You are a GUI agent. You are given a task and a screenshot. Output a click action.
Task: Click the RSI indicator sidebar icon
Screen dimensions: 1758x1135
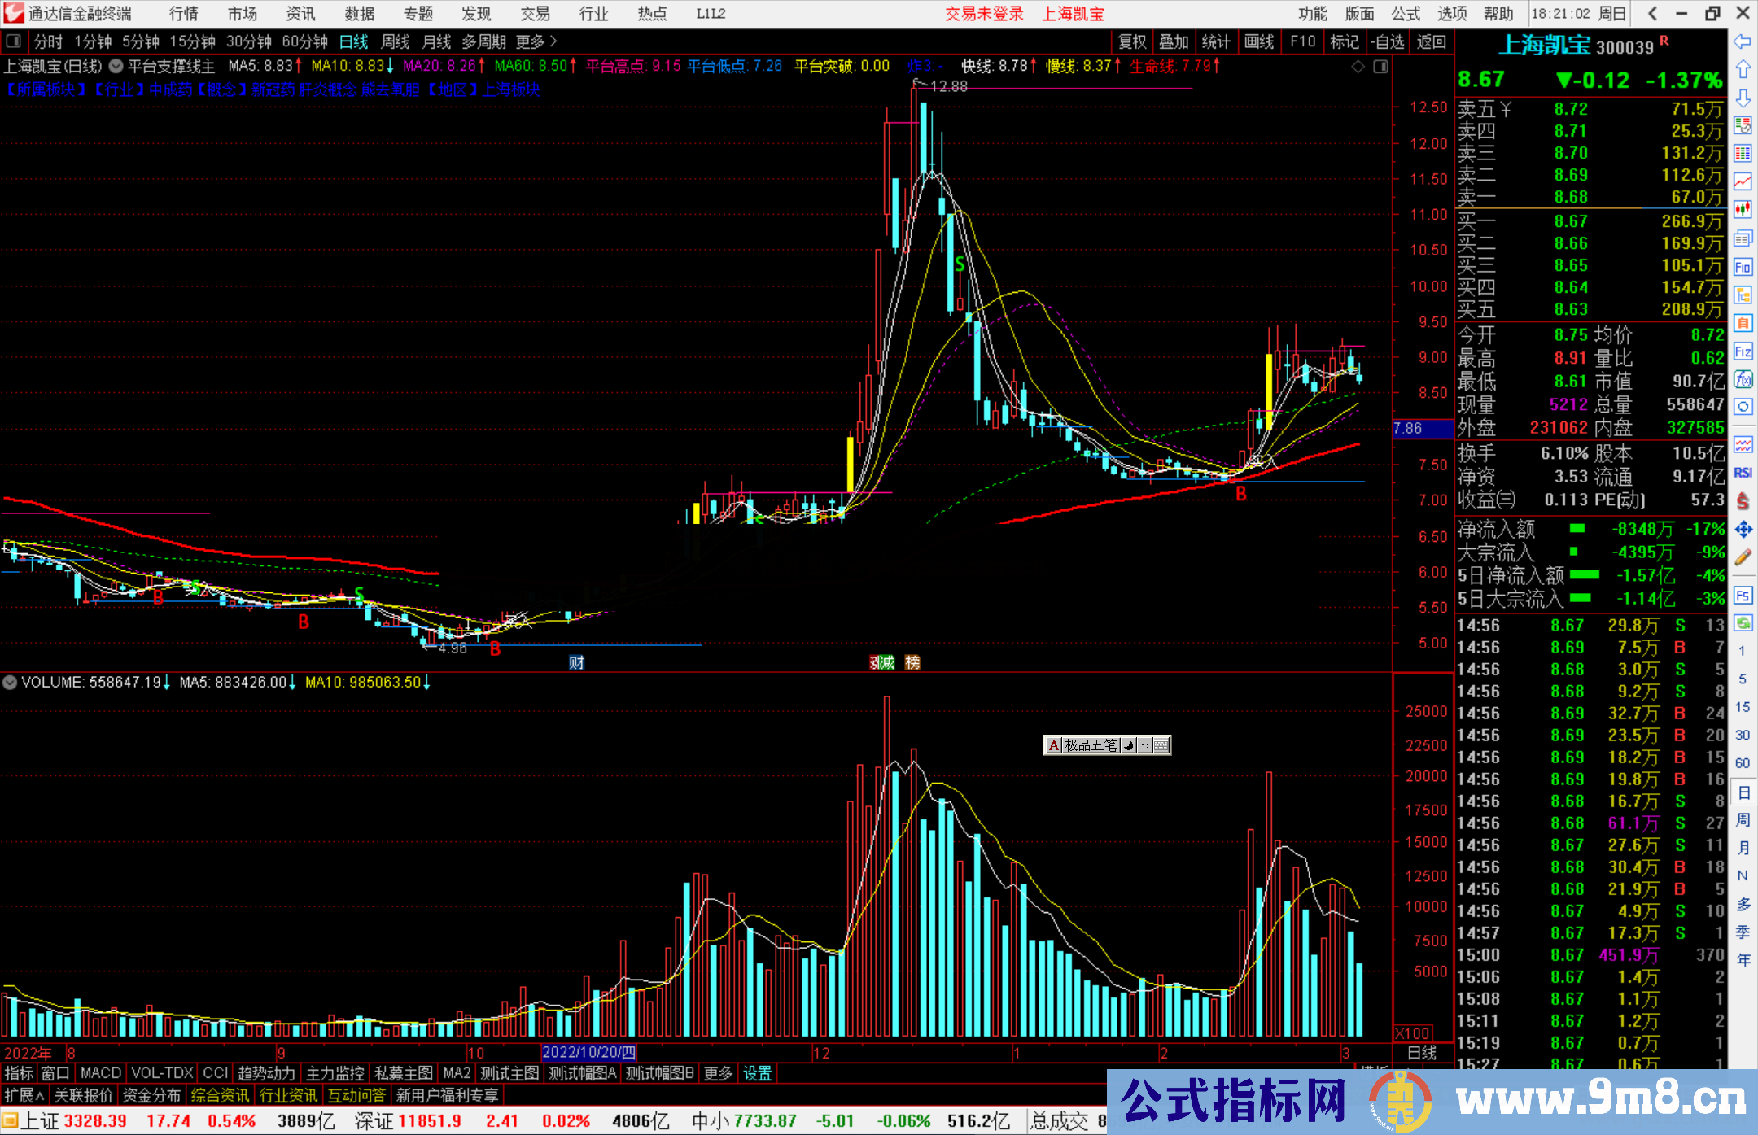[1743, 473]
